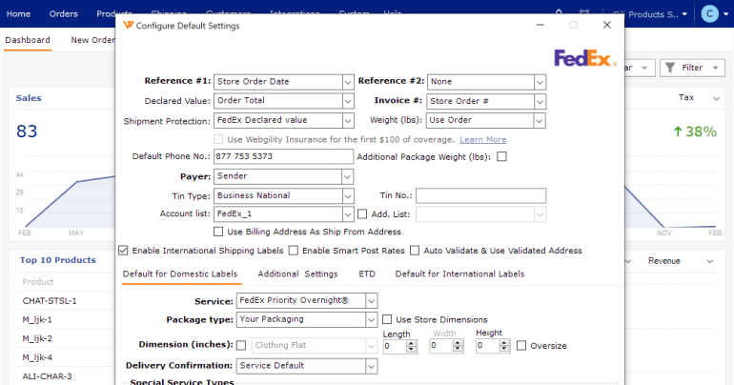This screenshot has height=385, width=734.
Task: Toggle the Add. List checkbox
Action: pyautogui.click(x=362, y=214)
